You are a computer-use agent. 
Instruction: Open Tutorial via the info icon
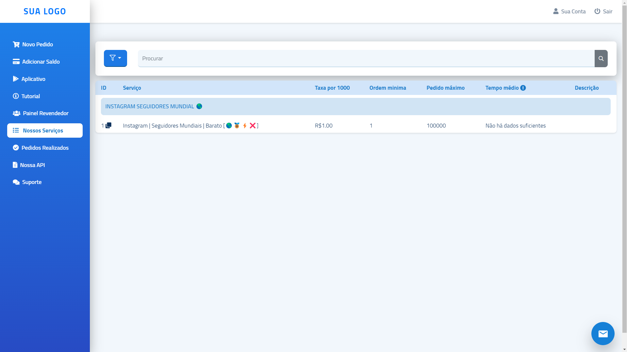pos(15,96)
